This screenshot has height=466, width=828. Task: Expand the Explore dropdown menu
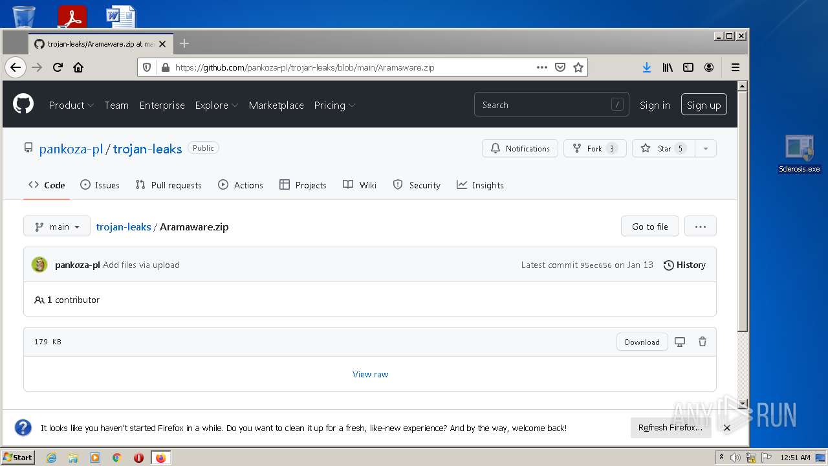[x=217, y=105]
